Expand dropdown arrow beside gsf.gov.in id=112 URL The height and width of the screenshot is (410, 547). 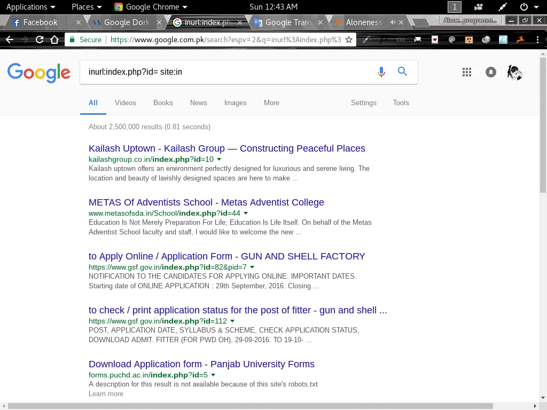click(232, 321)
